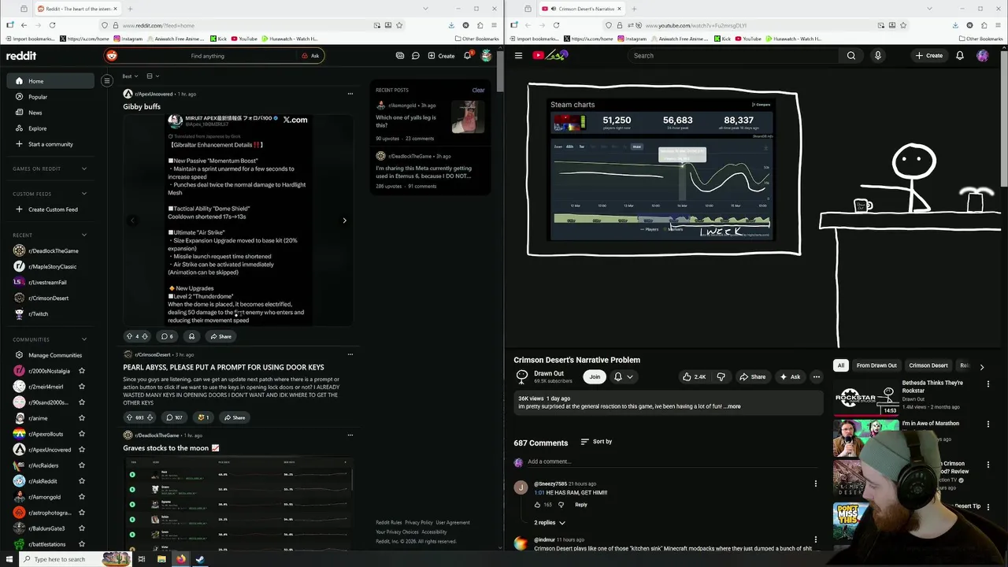
Task: Open the feed view layout dropdown
Action: (x=153, y=76)
